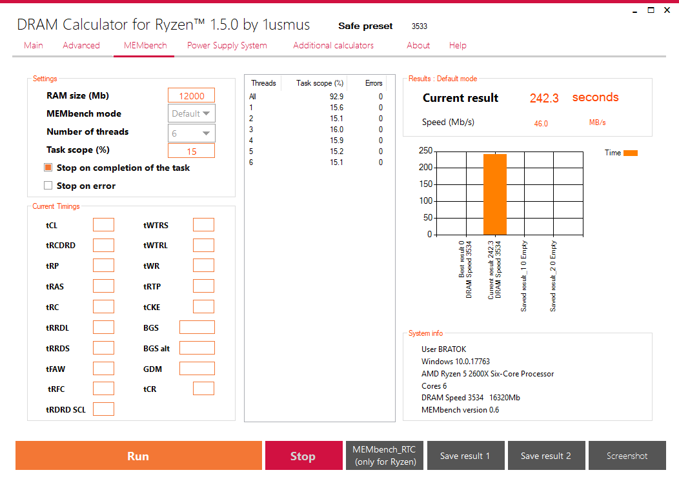
Task: Click the Threads column header
Action: pyautogui.click(x=263, y=83)
